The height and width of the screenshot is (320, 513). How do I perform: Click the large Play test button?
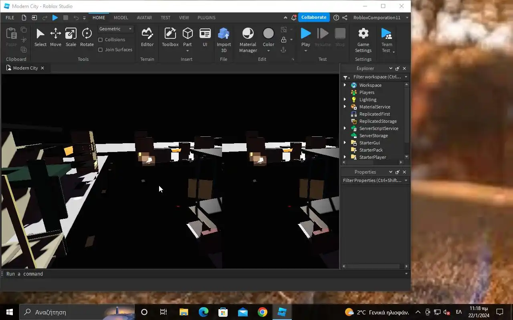click(305, 34)
